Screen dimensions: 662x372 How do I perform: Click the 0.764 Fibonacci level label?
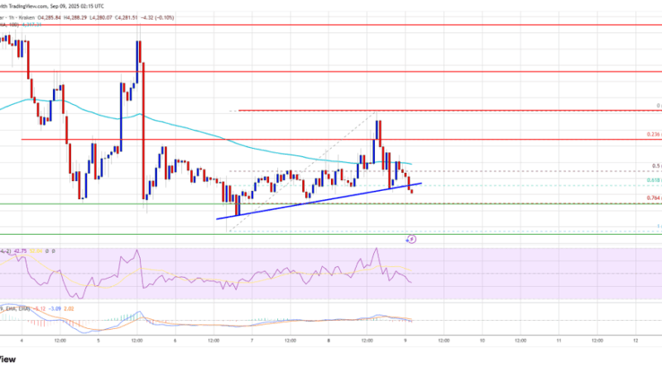(x=654, y=198)
